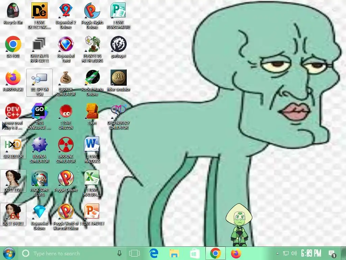The width and height of the screenshot is (346, 260).
Task: Open File Explorer from the taskbar
Action: (174, 253)
